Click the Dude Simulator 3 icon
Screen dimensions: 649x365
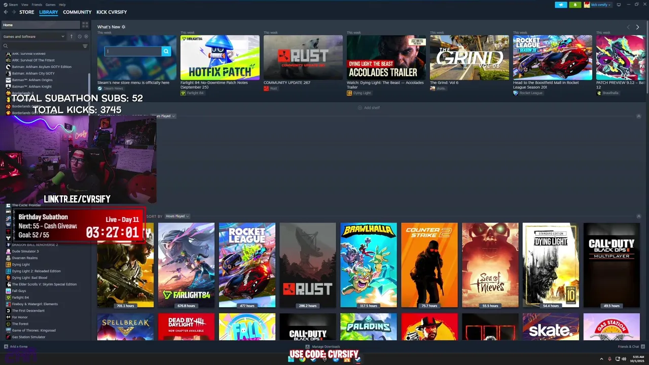(8, 251)
